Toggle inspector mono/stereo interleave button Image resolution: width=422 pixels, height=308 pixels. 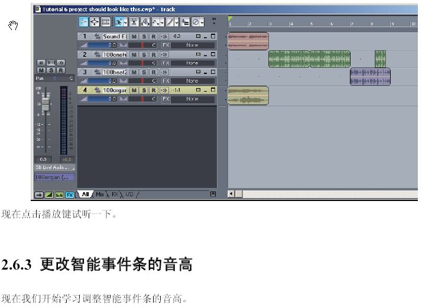[x=51, y=63]
